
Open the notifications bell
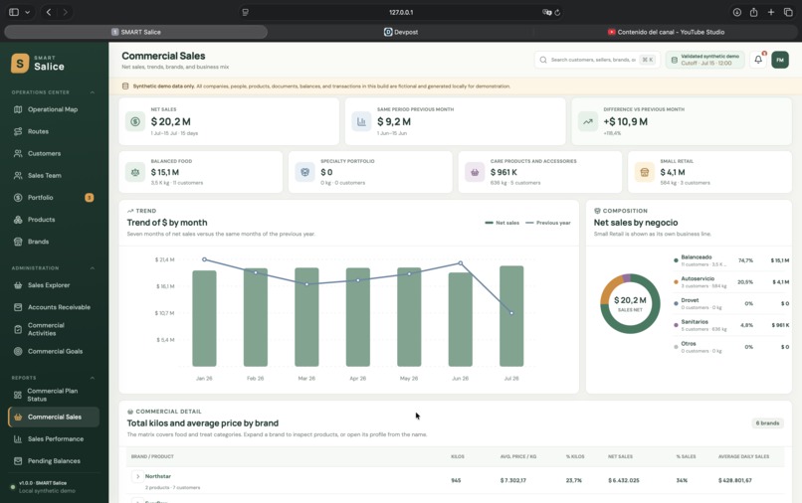coord(758,60)
